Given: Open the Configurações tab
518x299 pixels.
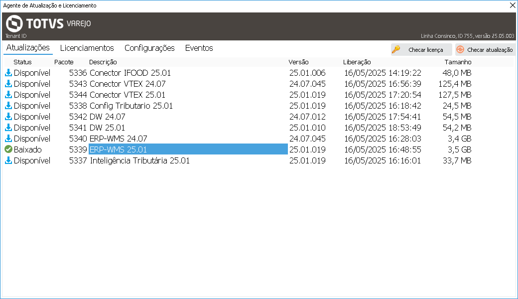Looking at the screenshot, I should tap(149, 48).
